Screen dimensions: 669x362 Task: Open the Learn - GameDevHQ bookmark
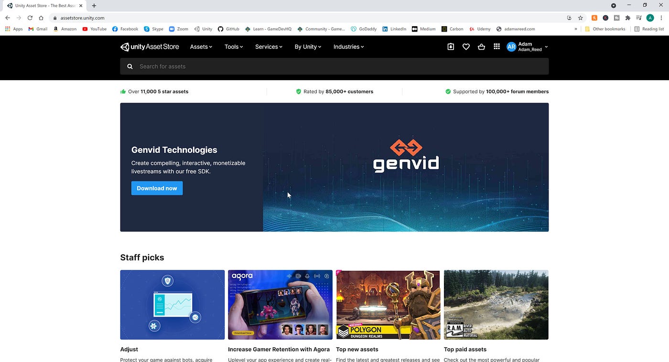coord(268,29)
